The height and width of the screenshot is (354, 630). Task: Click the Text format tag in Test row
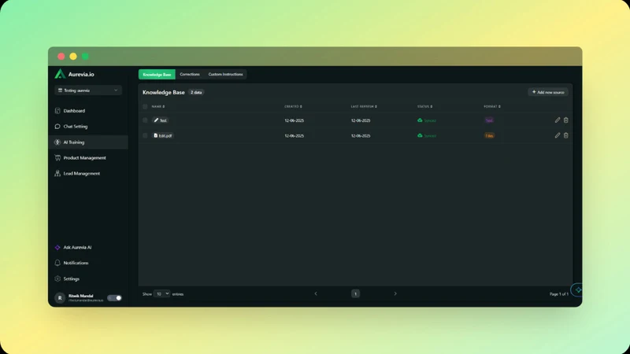(x=489, y=120)
